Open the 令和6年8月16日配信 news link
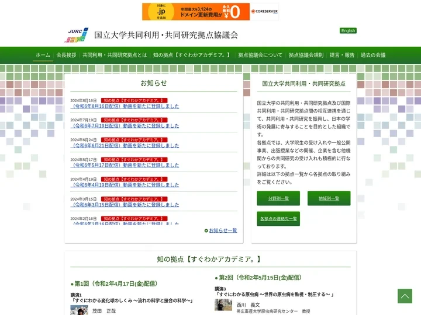 tap(125, 106)
